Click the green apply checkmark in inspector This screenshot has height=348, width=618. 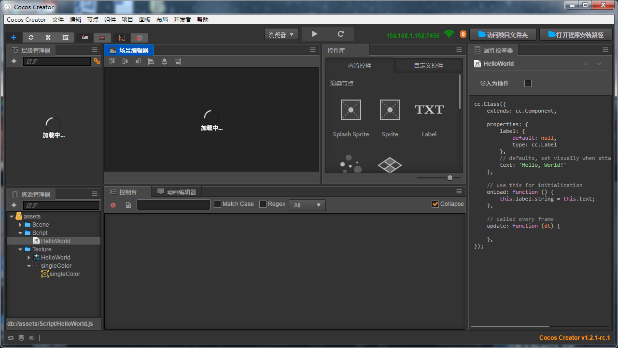[600, 64]
